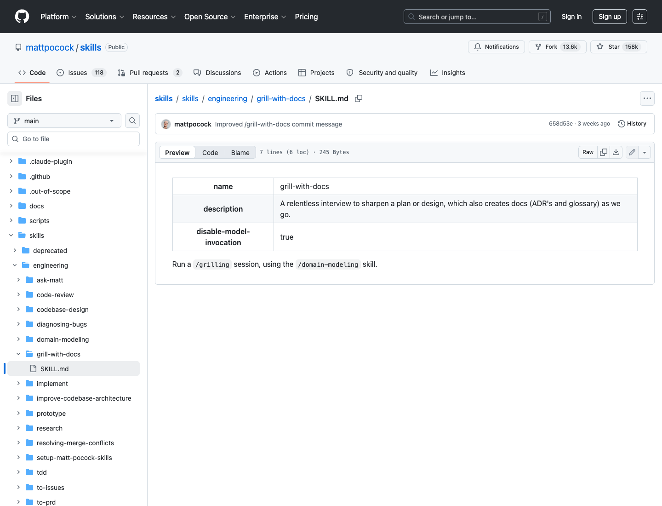Expand Resources menu in header
The width and height of the screenshot is (662, 506).
tap(154, 17)
